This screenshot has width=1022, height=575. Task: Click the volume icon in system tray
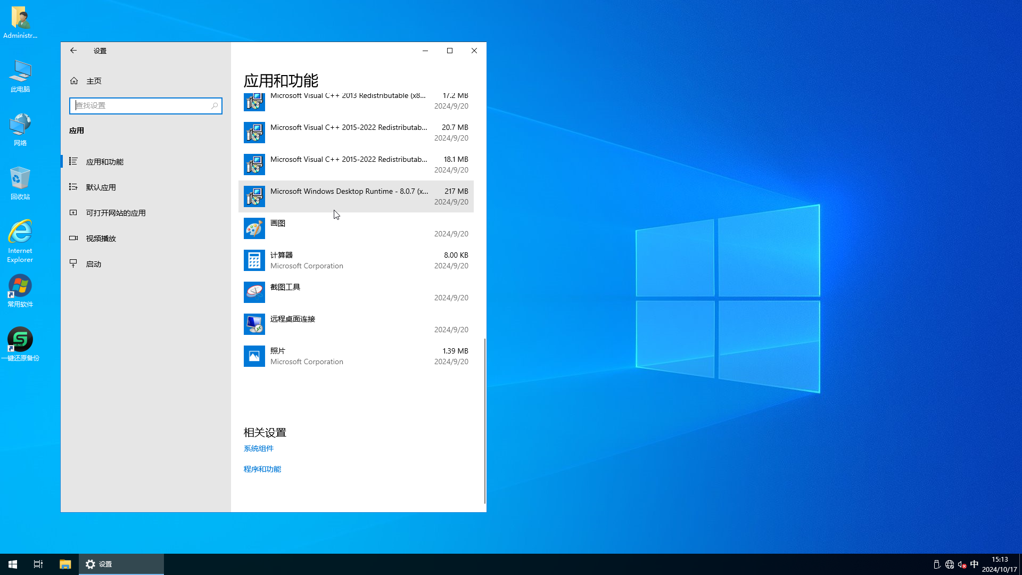pyautogui.click(x=962, y=564)
